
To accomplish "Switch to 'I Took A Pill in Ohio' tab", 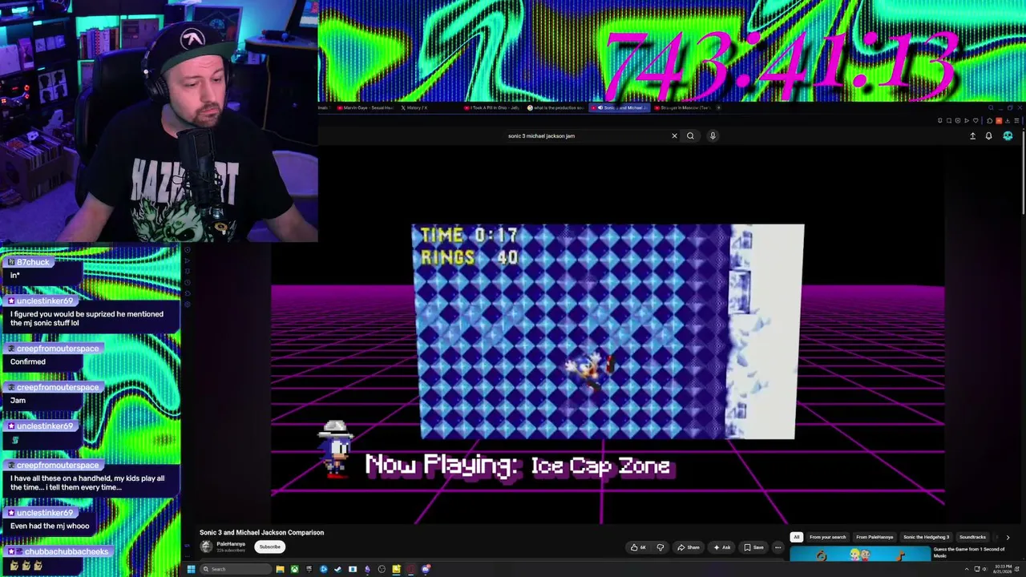I will tap(493, 107).
